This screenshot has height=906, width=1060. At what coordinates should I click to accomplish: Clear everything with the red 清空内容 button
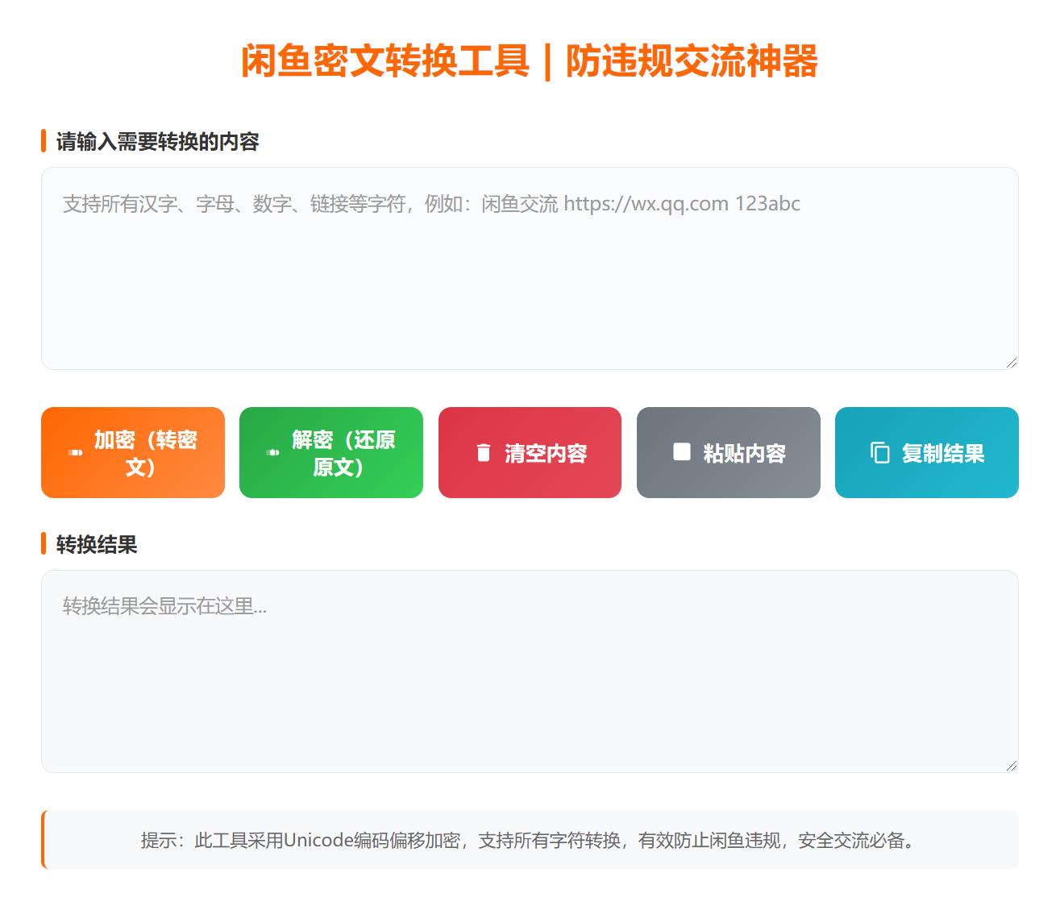tap(530, 453)
